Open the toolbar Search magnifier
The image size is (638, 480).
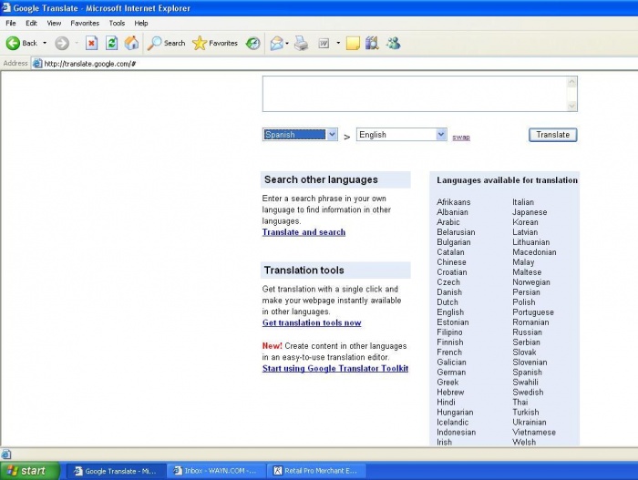(154, 43)
